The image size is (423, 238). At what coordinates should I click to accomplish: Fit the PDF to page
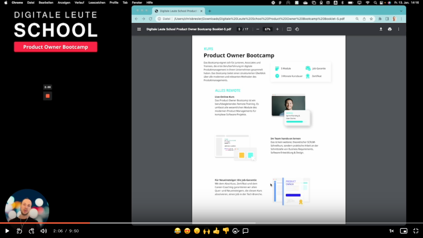pyautogui.click(x=289, y=29)
